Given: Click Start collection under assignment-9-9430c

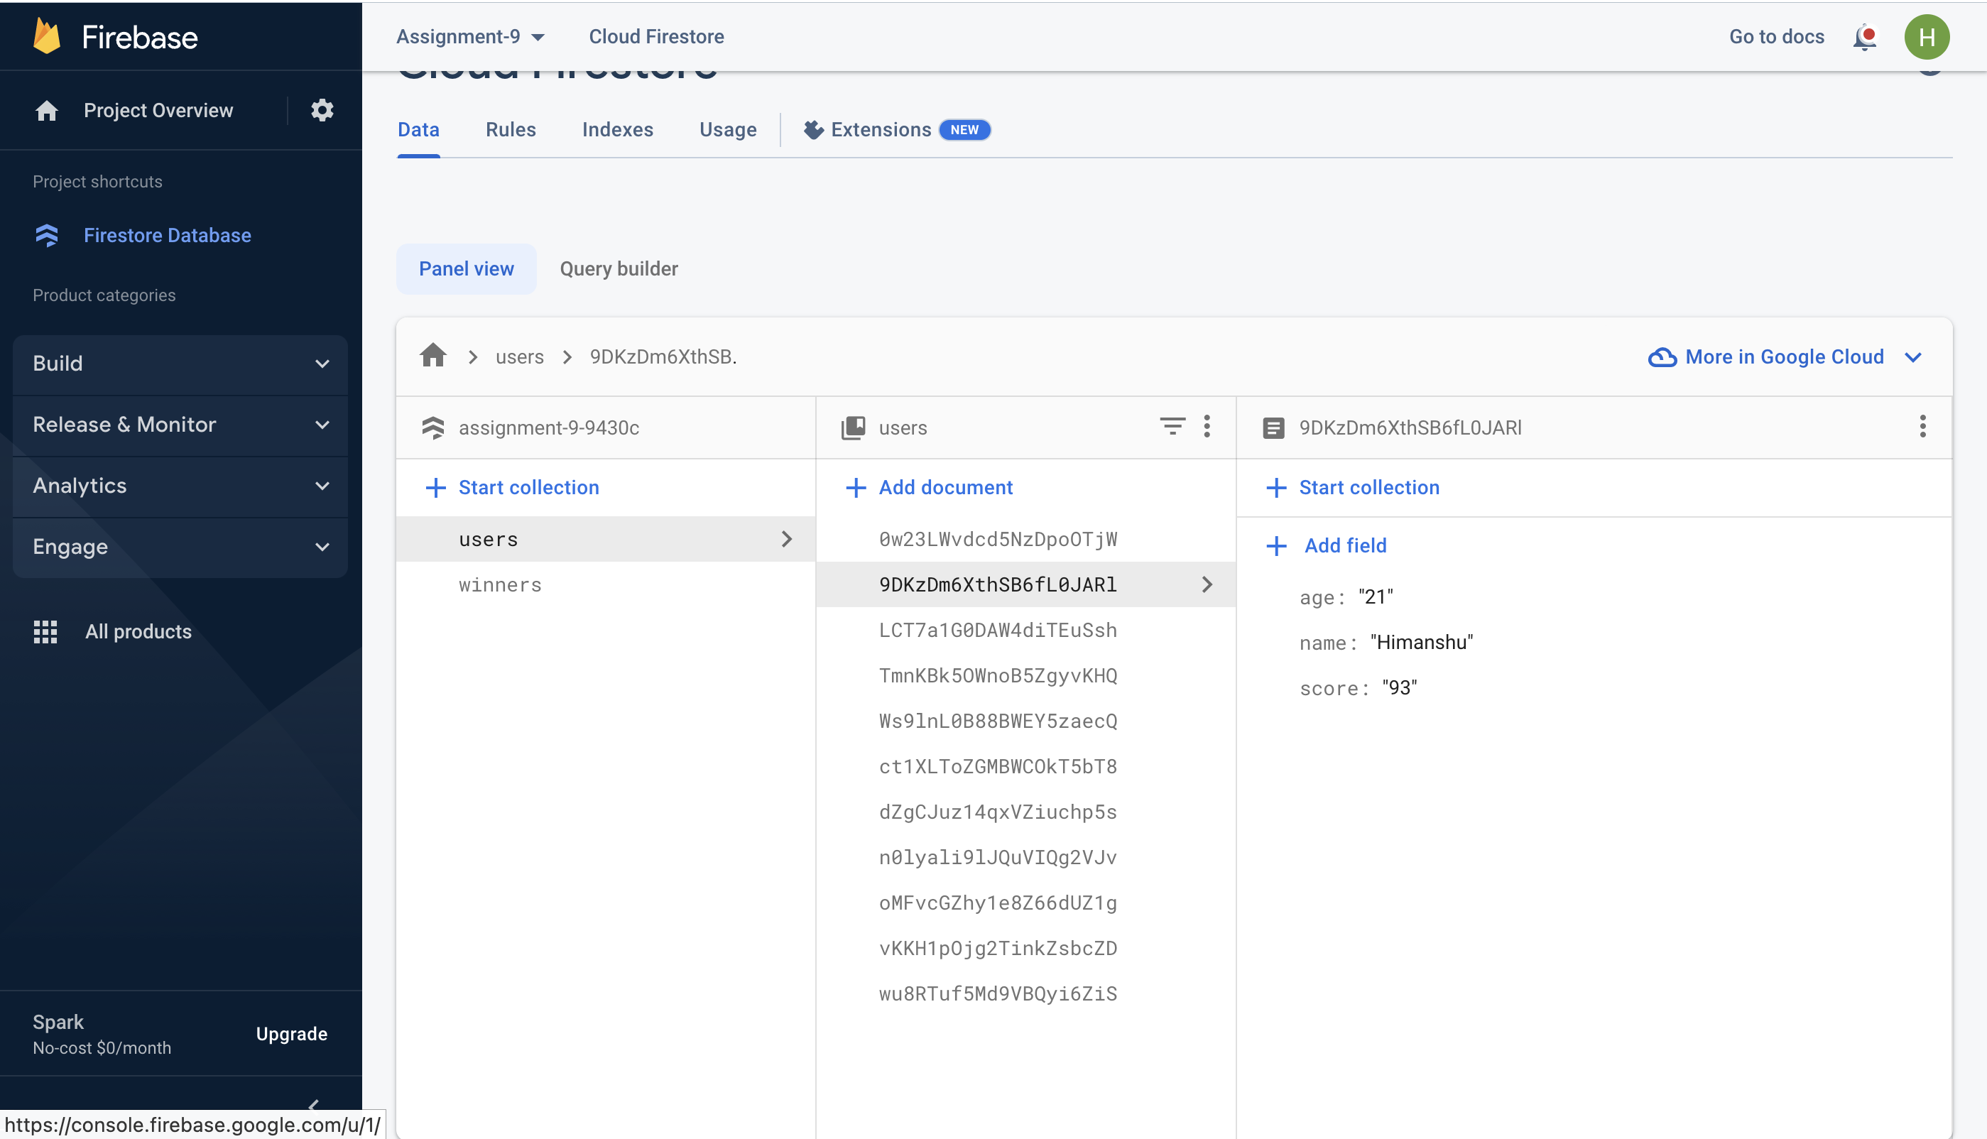Looking at the screenshot, I should pos(513,487).
